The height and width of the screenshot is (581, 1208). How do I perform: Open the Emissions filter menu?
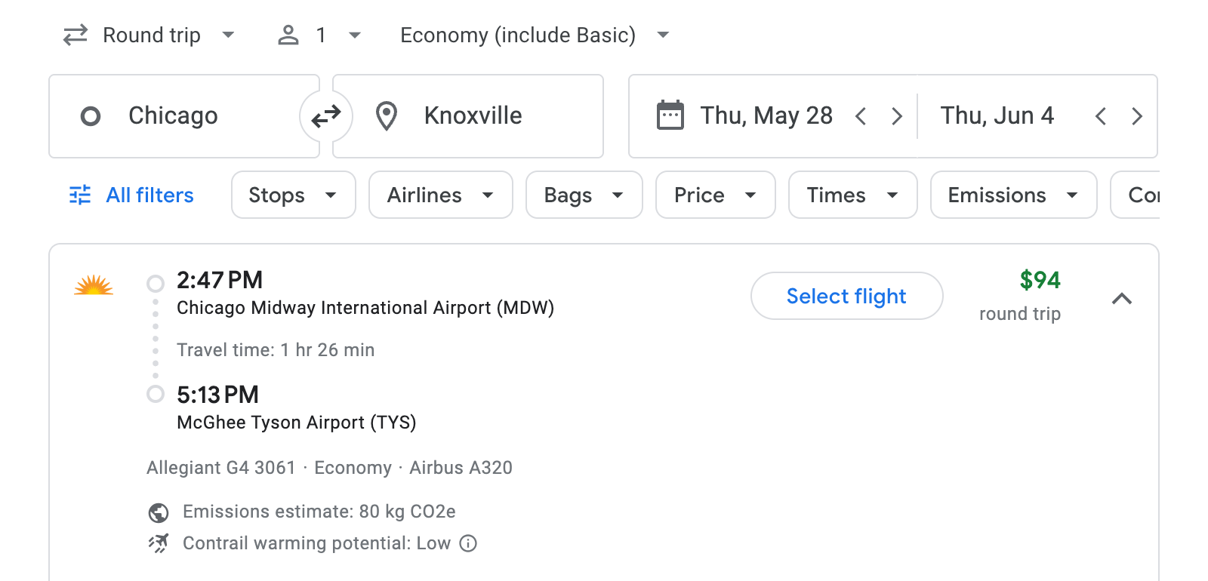(x=1013, y=195)
